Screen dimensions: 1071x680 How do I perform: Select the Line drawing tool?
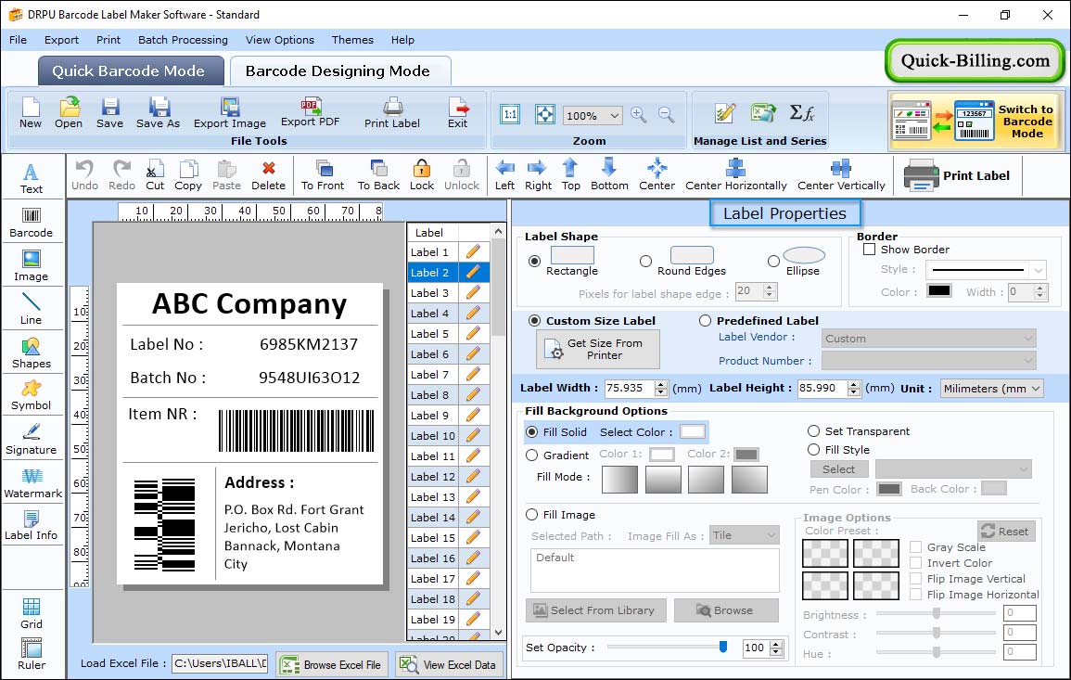coord(32,310)
